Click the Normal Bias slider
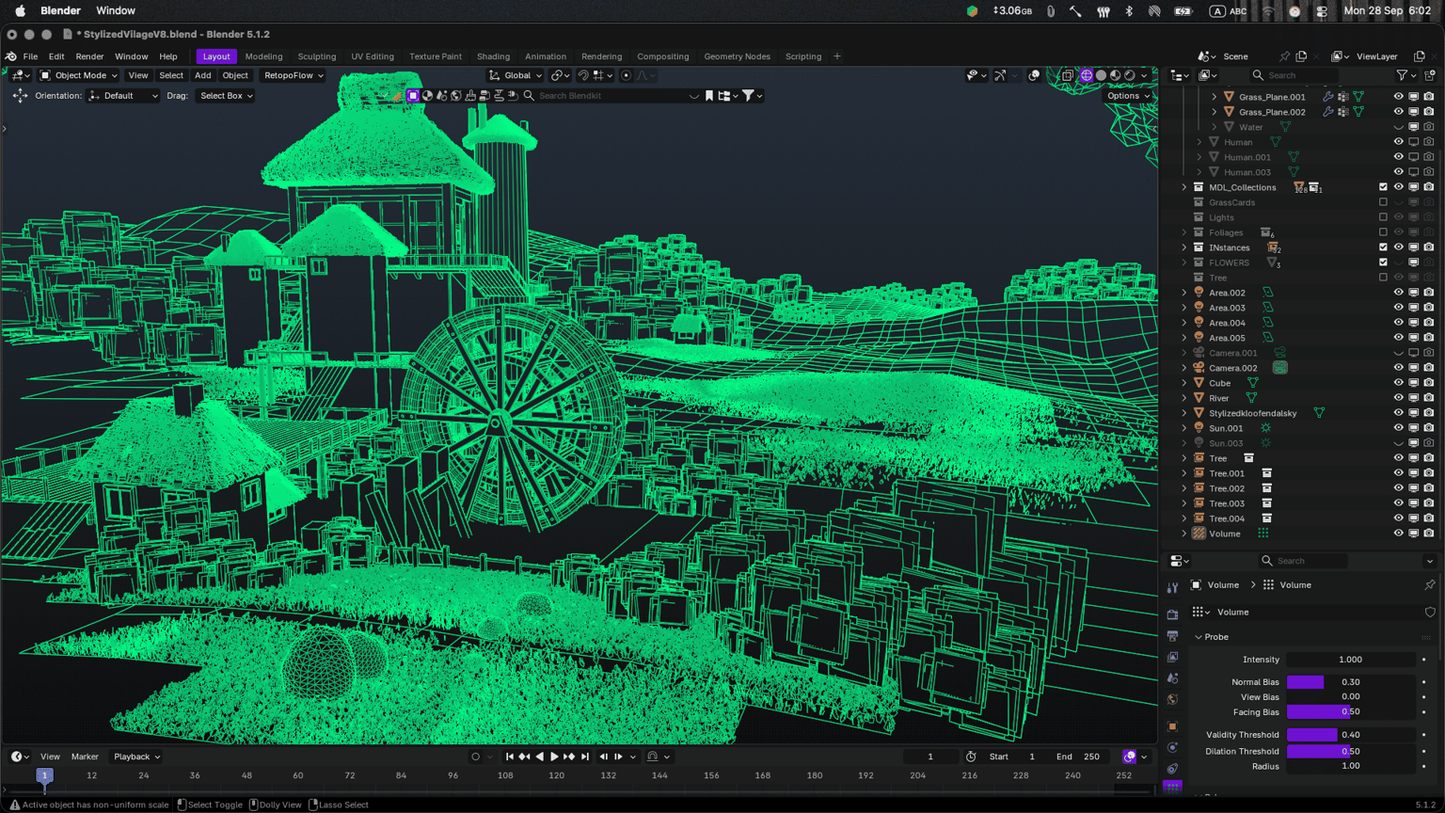Image resolution: width=1445 pixels, height=813 pixels. (x=1351, y=682)
